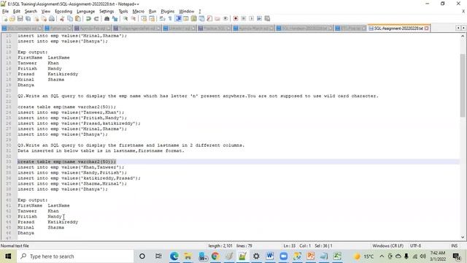Viewport: 467px width, 263px height.
Task: Click the Print toolbar icon
Action: tap(52, 19)
